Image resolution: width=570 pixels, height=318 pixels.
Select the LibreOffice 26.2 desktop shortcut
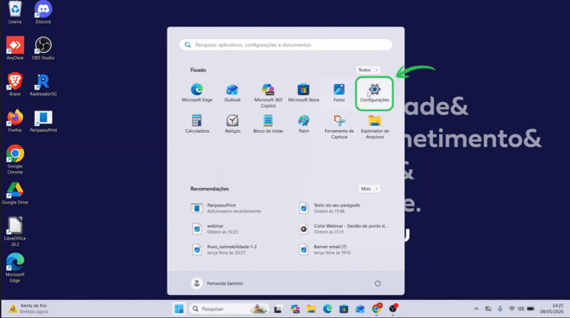click(x=15, y=231)
